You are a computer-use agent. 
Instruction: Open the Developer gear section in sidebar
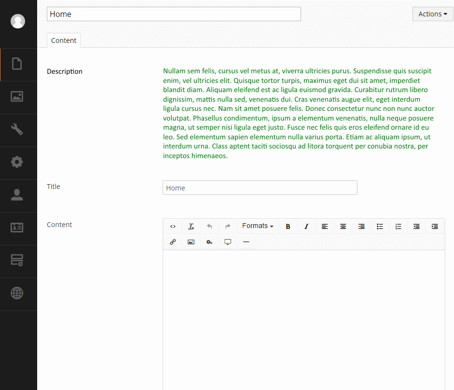pyautogui.click(x=17, y=161)
